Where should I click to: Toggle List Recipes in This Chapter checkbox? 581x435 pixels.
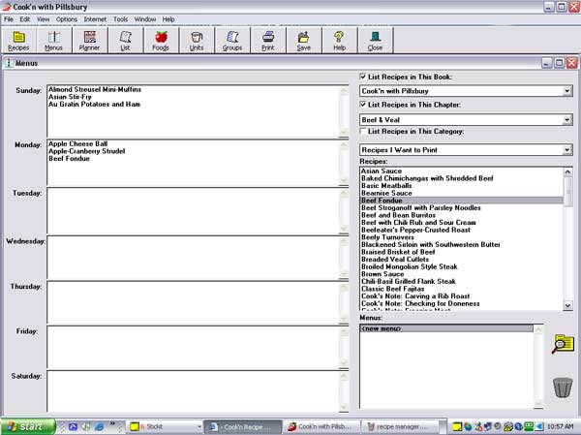[x=363, y=105]
